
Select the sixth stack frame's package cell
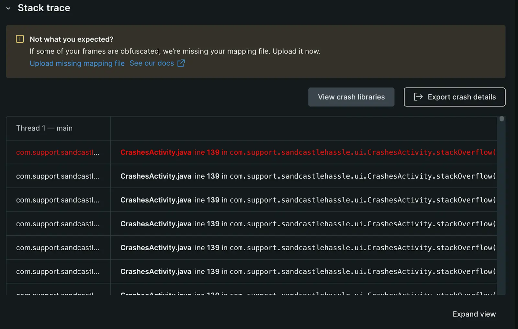click(58, 272)
